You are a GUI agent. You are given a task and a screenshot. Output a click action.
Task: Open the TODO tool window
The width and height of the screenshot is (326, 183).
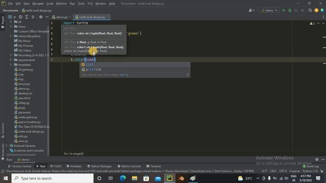[x=56, y=166]
